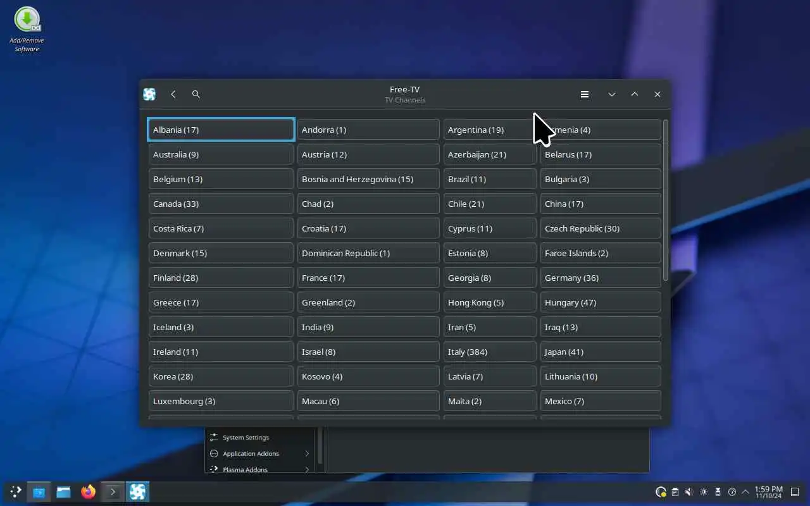Screen dimensions: 810x506
Task: Click Greenland (2)
Action: pos(368,302)
